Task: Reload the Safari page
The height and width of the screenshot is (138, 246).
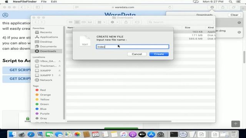Action: (170, 7)
